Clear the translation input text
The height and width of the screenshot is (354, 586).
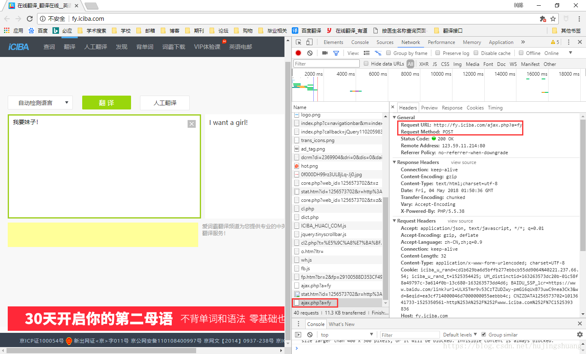click(192, 124)
